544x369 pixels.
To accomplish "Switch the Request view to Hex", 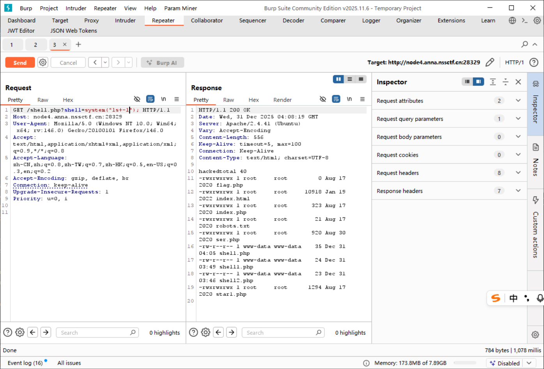I will point(68,100).
